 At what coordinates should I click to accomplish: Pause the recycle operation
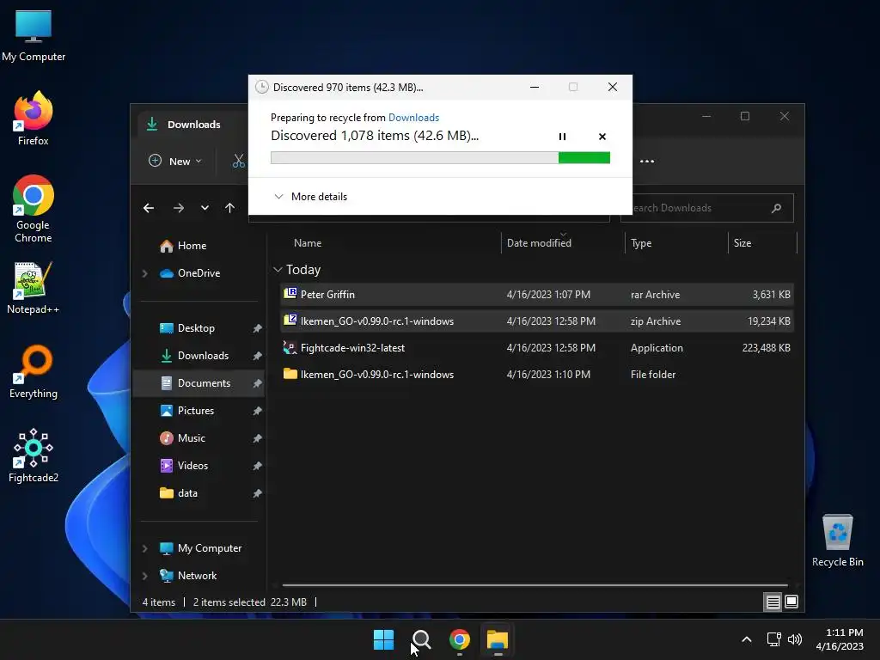coord(562,137)
